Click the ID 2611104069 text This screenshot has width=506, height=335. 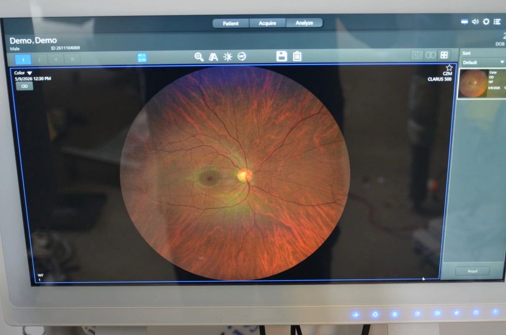point(65,48)
